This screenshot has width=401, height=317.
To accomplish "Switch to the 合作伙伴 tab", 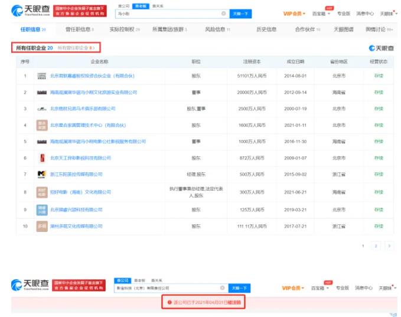I will pyautogui.click(x=308, y=30).
